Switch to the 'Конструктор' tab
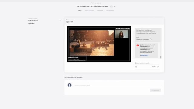The image size is (194, 109). coord(89,10)
